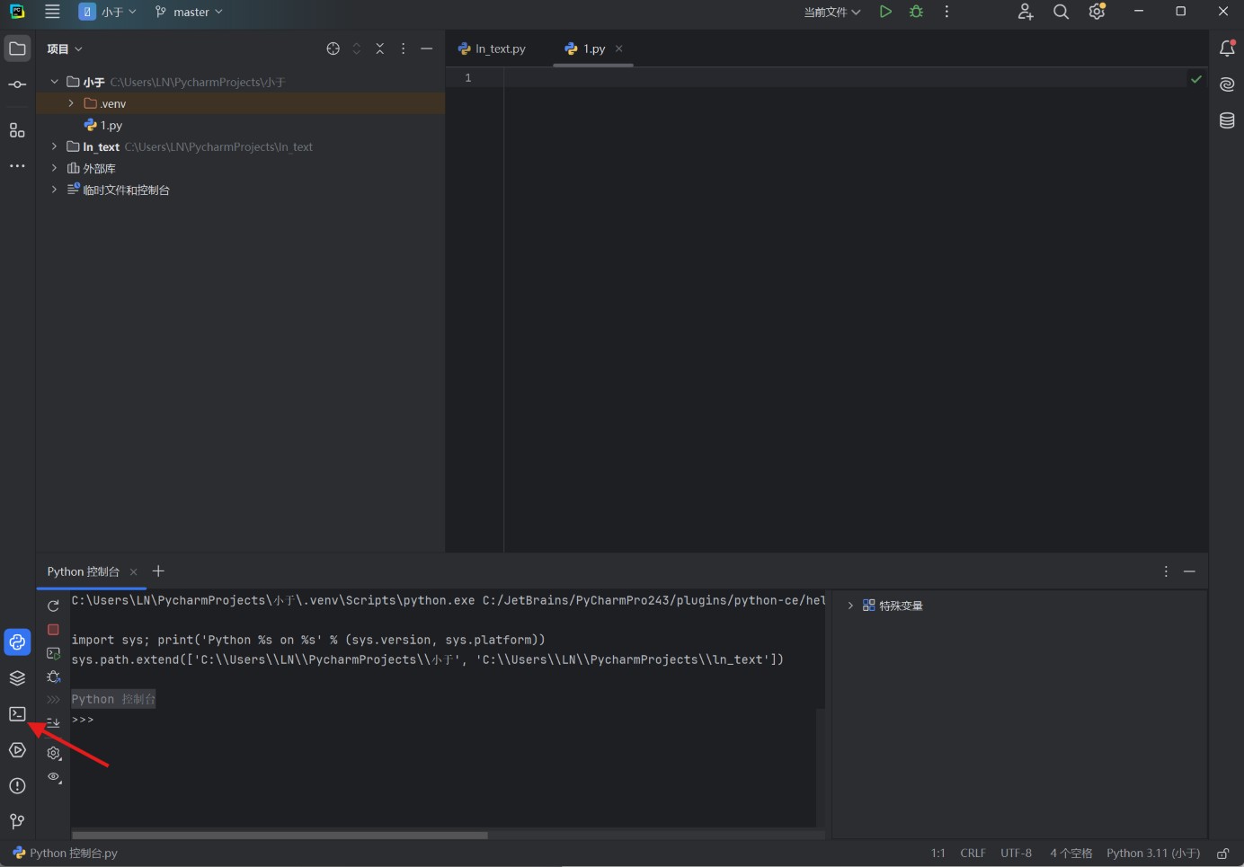Toggle read-only lock in status bar

[x=1223, y=854]
